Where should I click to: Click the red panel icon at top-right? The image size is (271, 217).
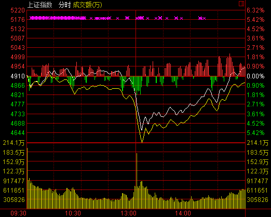coord(241,4)
